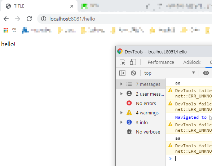212x166 pixels.
Task: Reload the localhost page
Action: point(29,19)
